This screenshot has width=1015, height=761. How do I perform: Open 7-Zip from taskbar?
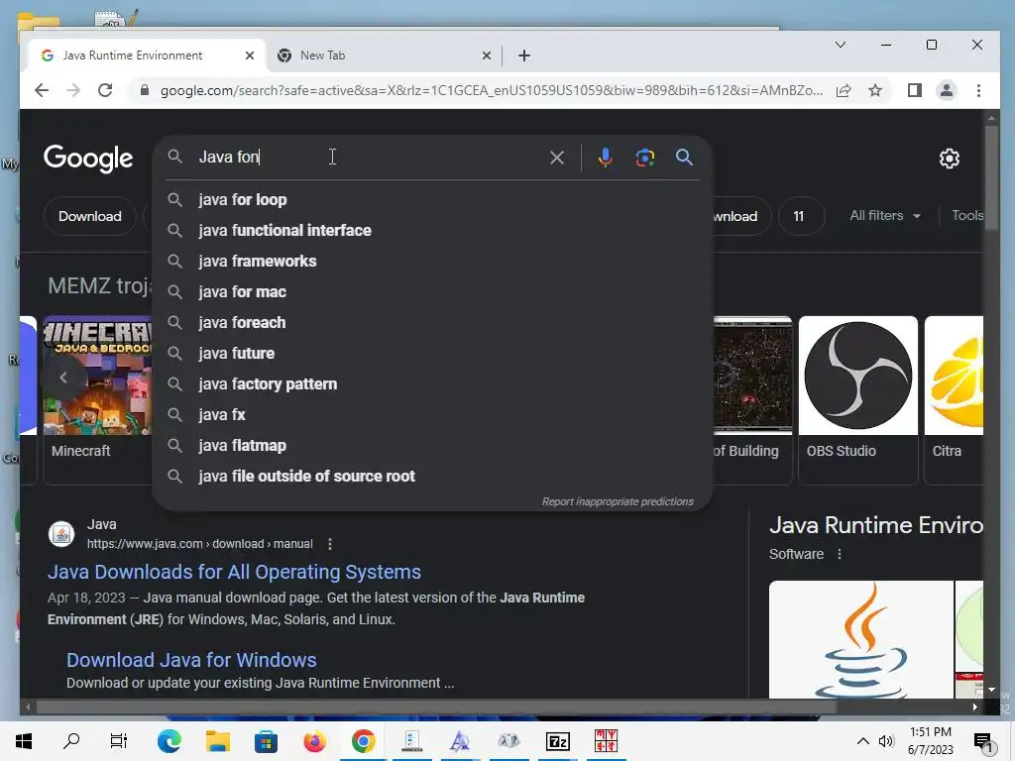(x=557, y=741)
